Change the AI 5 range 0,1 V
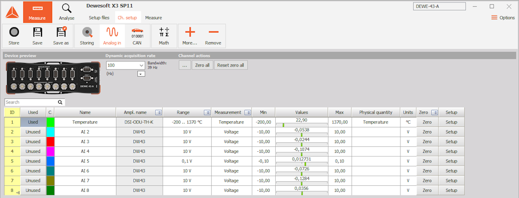 (187, 161)
